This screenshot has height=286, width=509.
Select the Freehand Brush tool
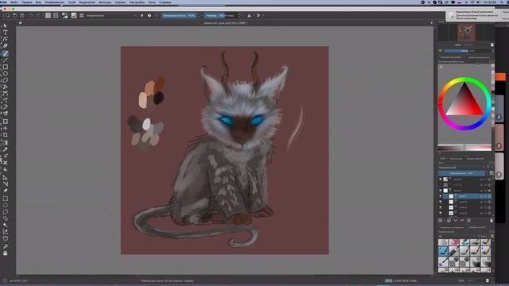tap(6, 54)
